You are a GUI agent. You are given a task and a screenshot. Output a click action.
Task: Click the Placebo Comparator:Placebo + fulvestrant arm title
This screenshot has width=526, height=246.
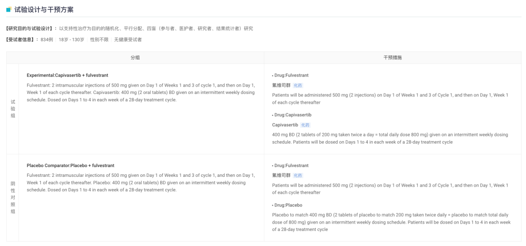click(x=71, y=166)
